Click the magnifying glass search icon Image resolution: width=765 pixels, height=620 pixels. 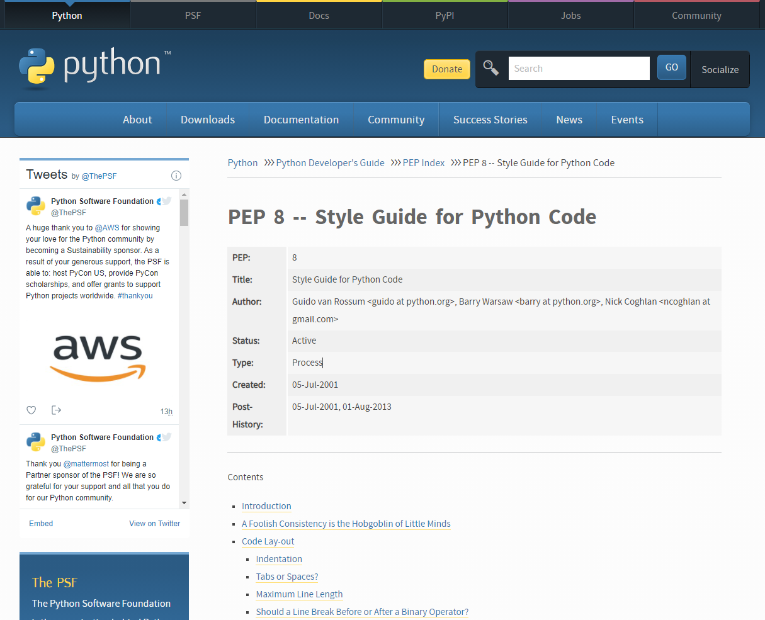coord(490,68)
